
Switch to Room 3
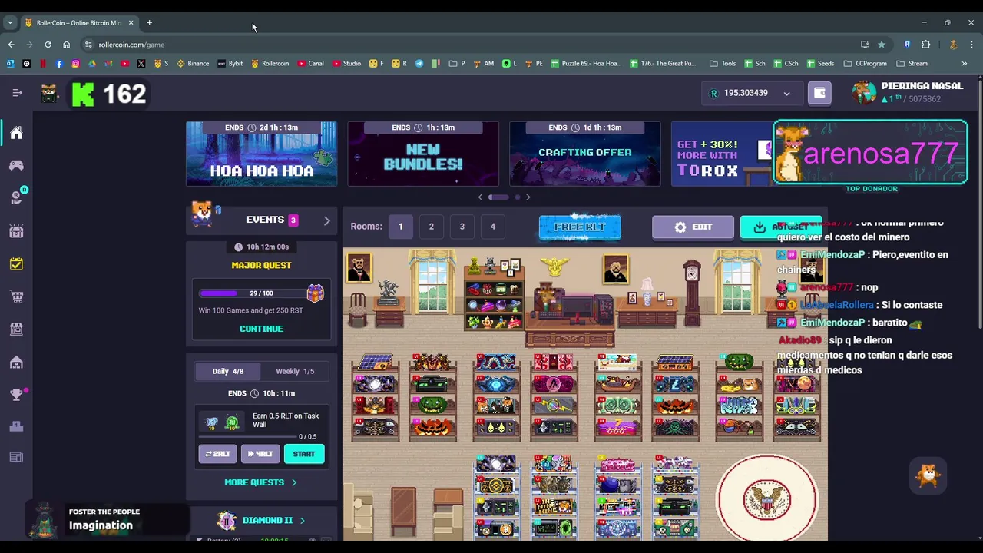(x=462, y=227)
